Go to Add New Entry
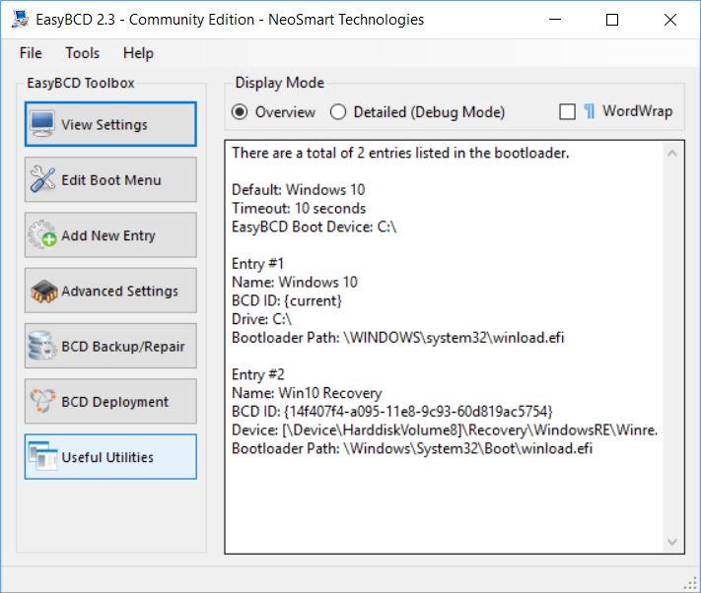This screenshot has height=593, width=701. pos(110,234)
